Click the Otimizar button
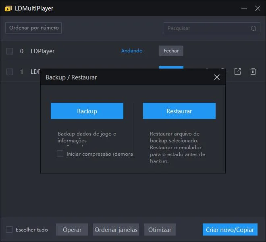Viewport: 266px width, 242px height. [160, 229]
